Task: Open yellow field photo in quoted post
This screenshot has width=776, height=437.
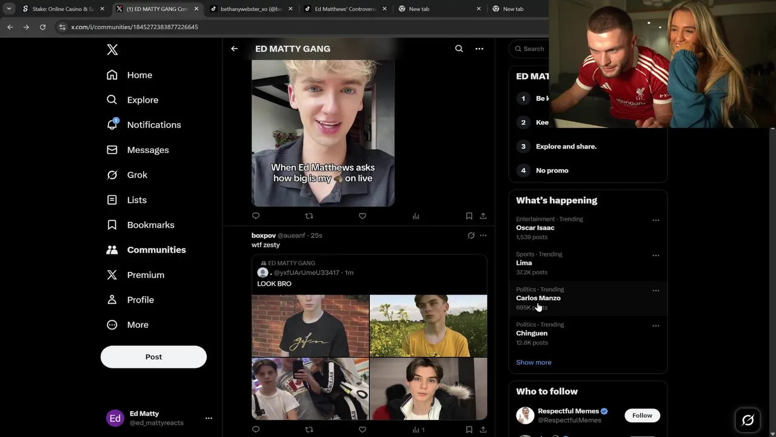Action: click(429, 326)
